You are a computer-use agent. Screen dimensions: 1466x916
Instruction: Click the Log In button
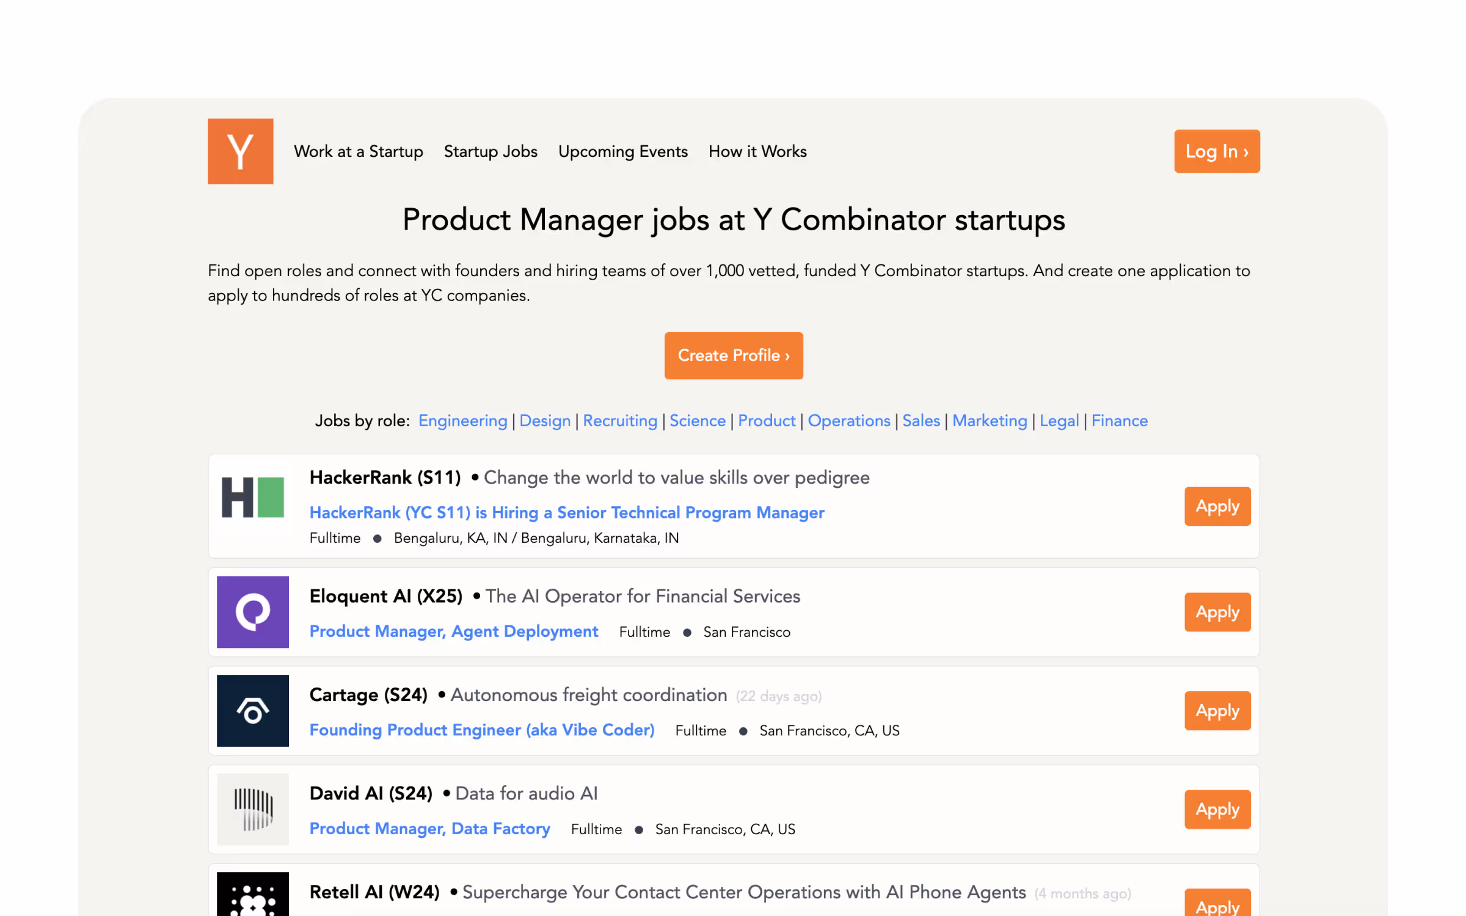1217,151
